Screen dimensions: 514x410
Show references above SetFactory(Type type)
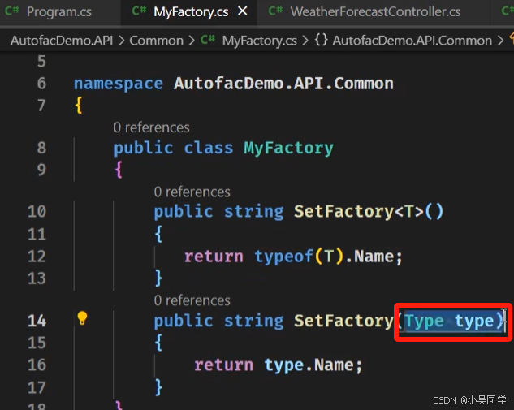pos(192,300)
